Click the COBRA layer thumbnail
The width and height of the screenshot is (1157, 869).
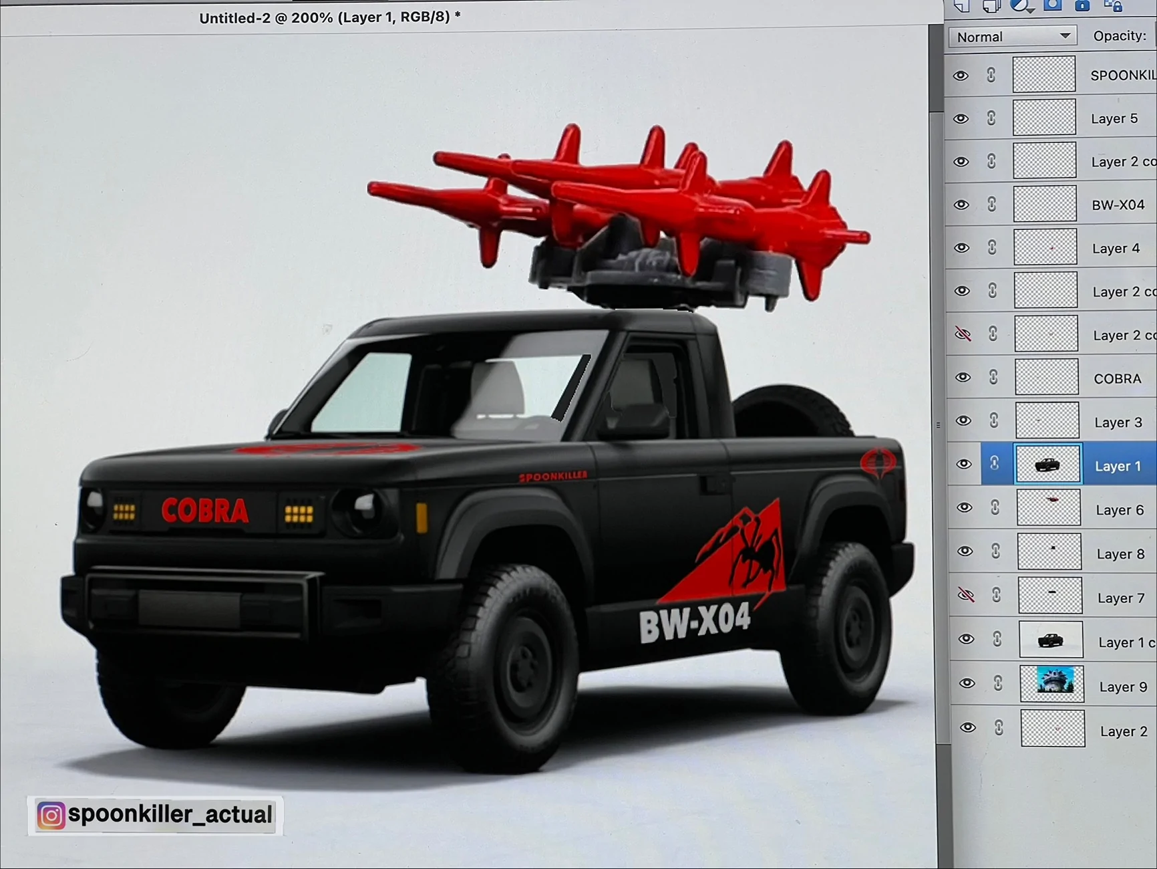(x=1046, y=377)
